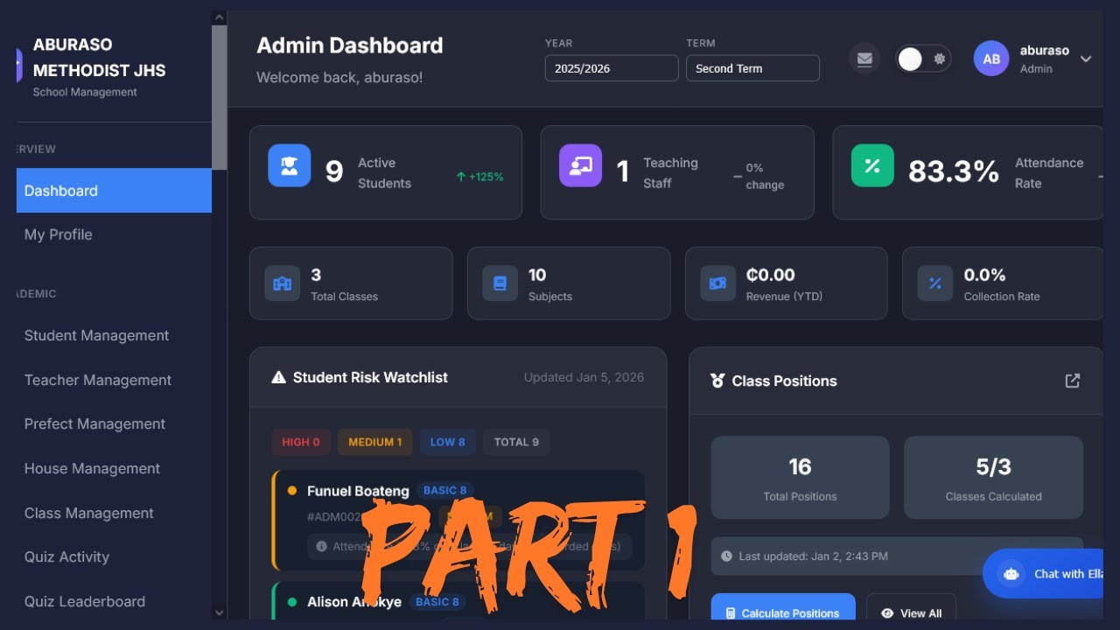Viewport: 1120px width, 630px height.
Task: Select Dashboard in the sidebar
Action: click(x=114, y=191)
